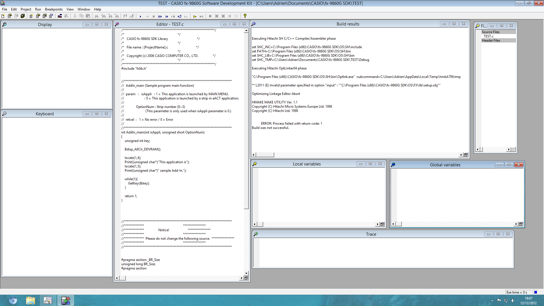The width and height of the screenshot is (544, 306).
Task: Open the Run menu
Action: 38,9
